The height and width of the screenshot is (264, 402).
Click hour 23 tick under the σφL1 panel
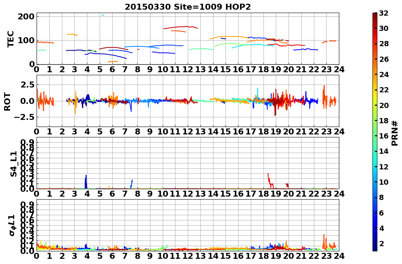pos(326,256)
